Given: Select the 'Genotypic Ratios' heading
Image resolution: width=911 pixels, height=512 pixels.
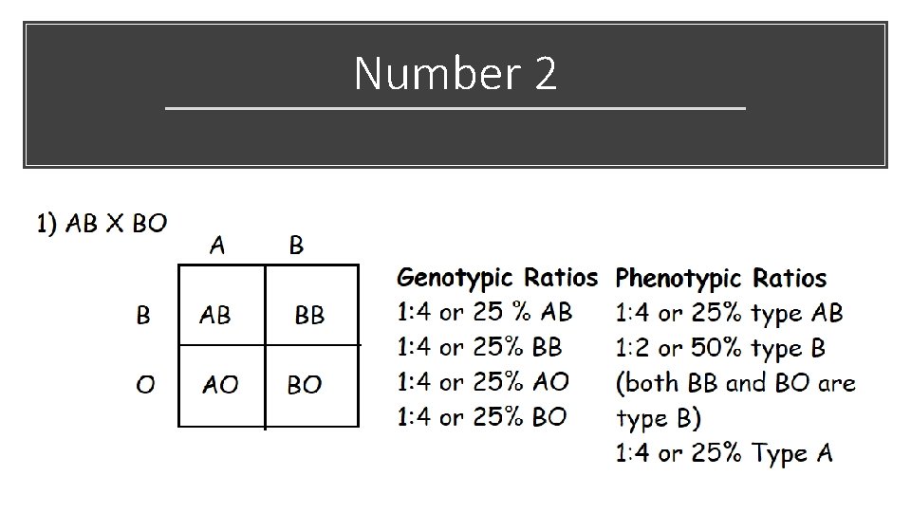Looking at the screenshot, I should tap(497, 278).
